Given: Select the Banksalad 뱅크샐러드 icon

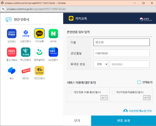Looking at the screenshot, I should coord(40,52).
